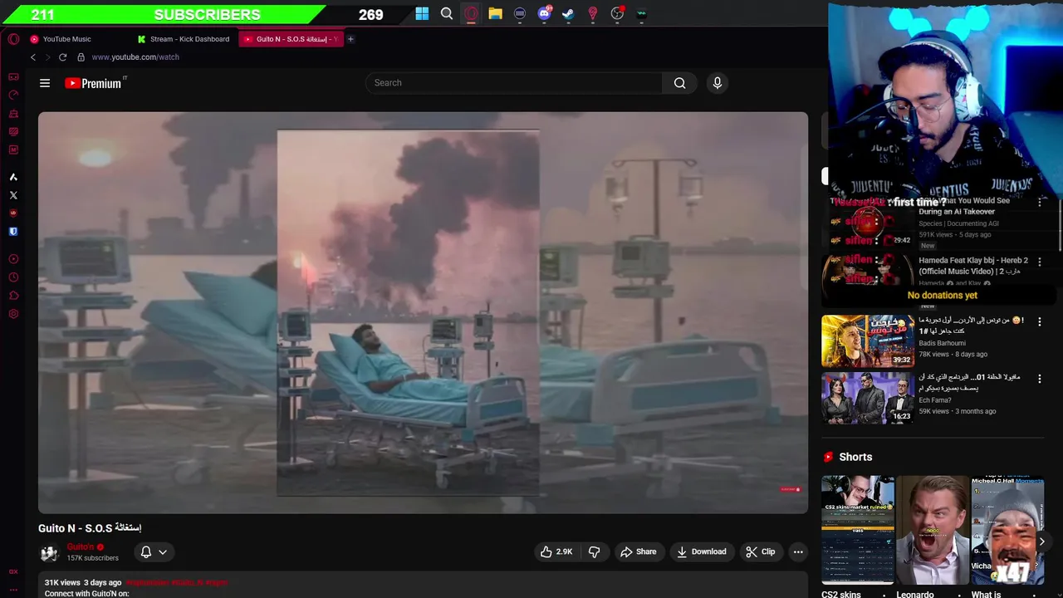Screen dimensions: 1063x598
Task: Click the '157K subscribers' text
Action: pyautogui.click(x=93, y=558)
